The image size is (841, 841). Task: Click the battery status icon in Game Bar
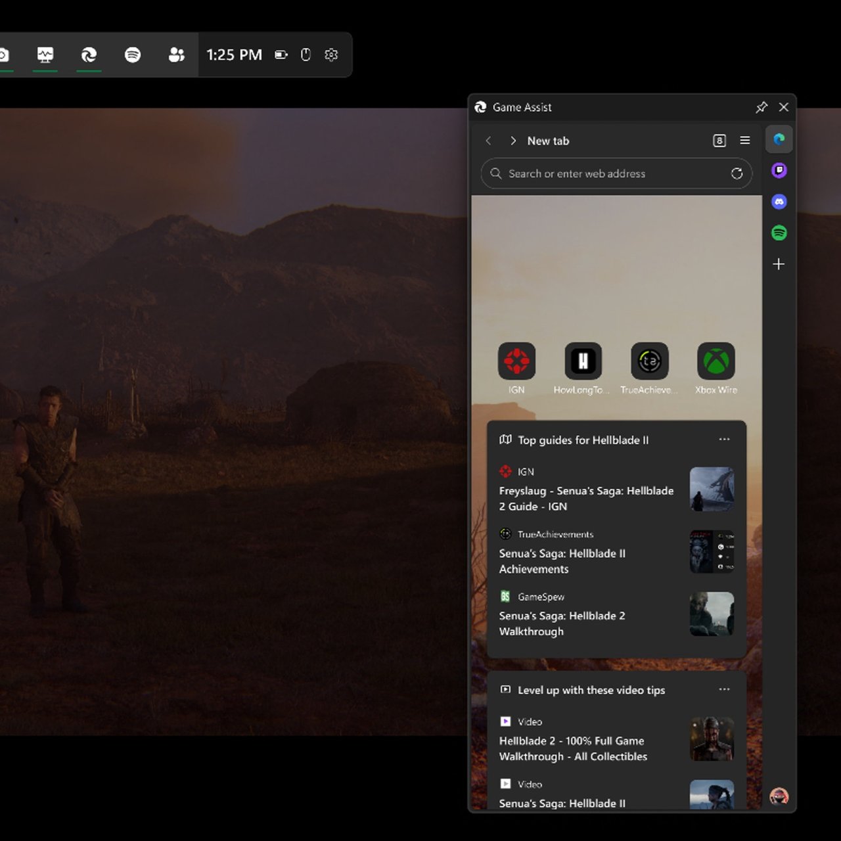click(x=281, y=55)
